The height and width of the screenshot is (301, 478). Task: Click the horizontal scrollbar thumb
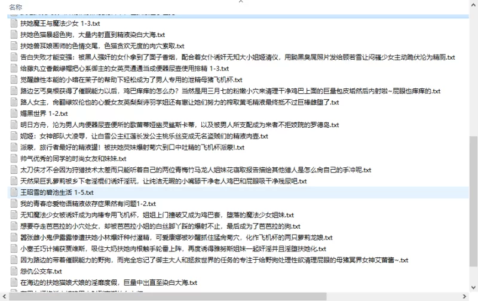point(168,296)
